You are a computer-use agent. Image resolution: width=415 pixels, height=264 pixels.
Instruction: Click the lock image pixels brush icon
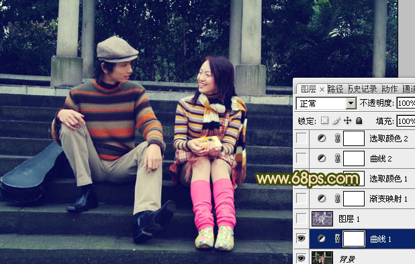click(x=336, y=121)
